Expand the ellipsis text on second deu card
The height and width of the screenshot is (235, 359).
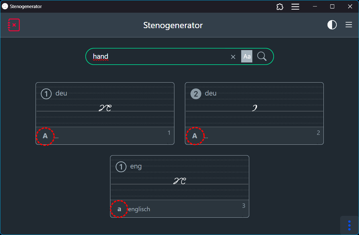206,137
